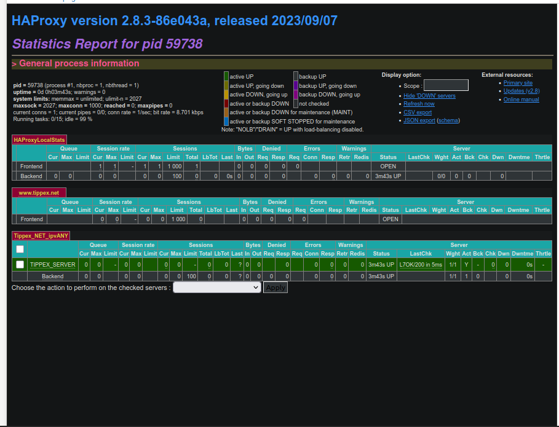Click the NOLB/DRAIN note text
The image size is (559, 427).
click(292, 130)
